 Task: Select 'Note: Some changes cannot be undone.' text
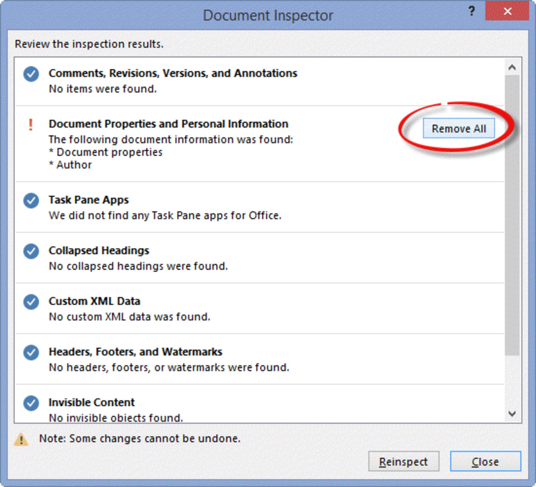coord(140,438)
